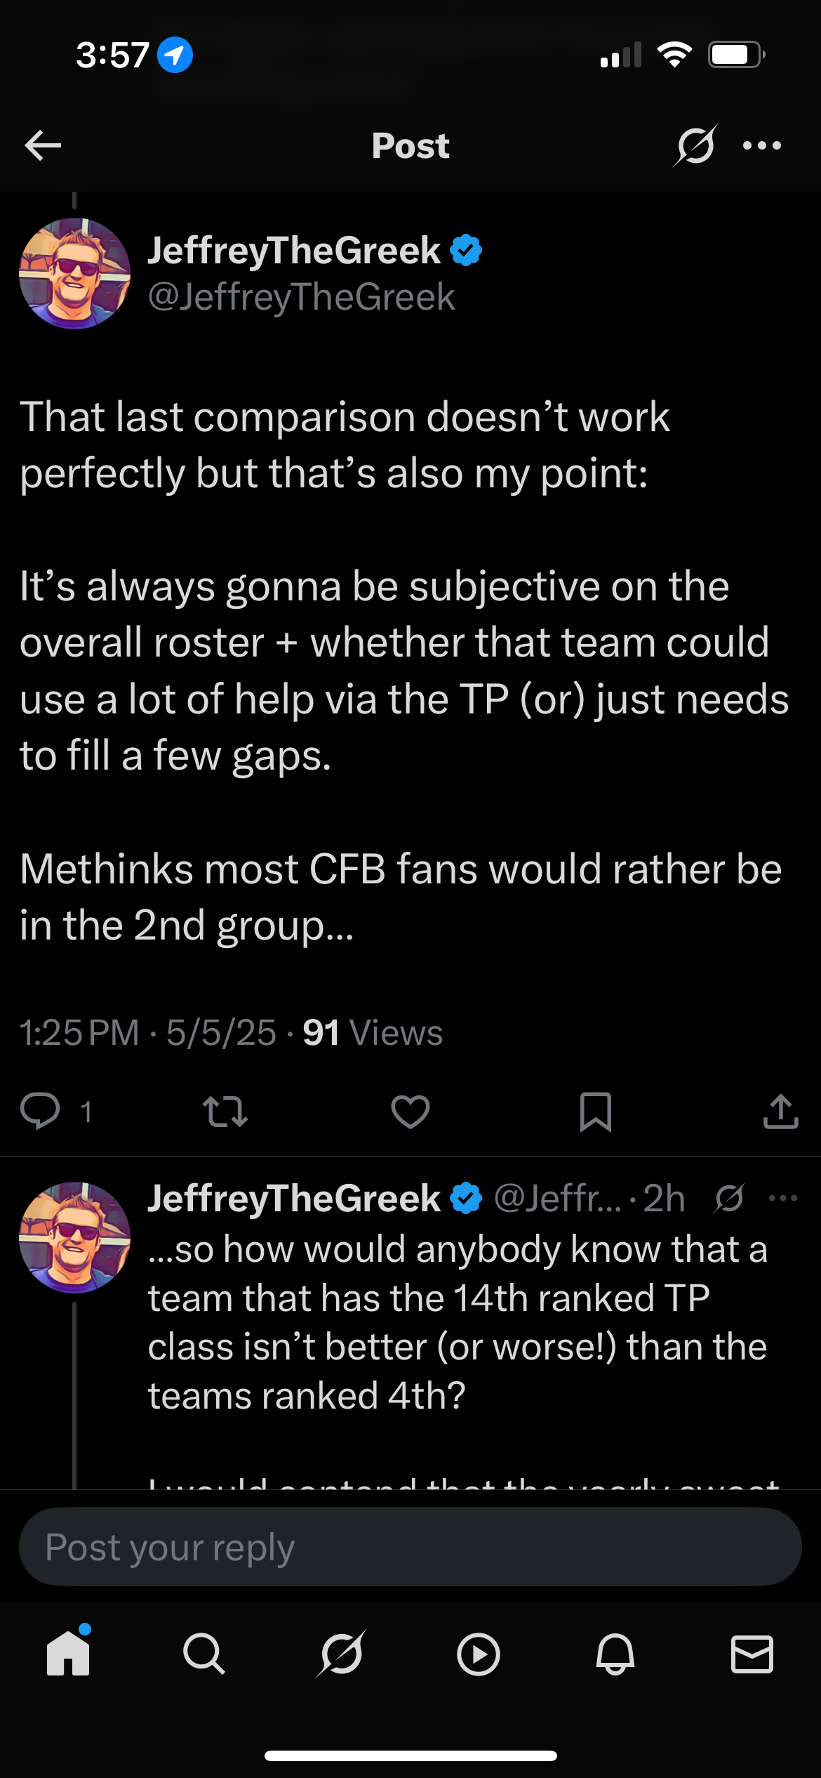Open JeffreyTheGreek's main post profile picture

[74, 273]
